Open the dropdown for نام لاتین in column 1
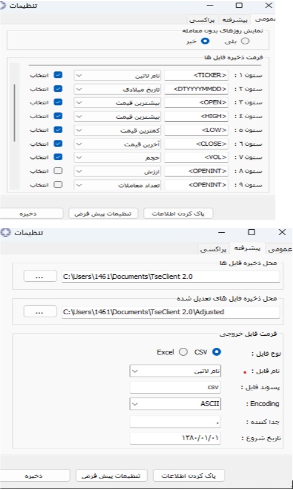The width and height of the screenshot is (293, 490). [117, 76]
